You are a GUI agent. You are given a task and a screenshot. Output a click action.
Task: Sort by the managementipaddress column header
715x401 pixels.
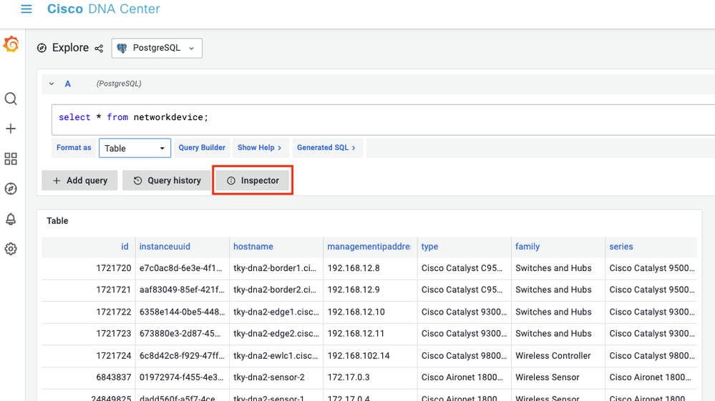click(x=369, y=247)
